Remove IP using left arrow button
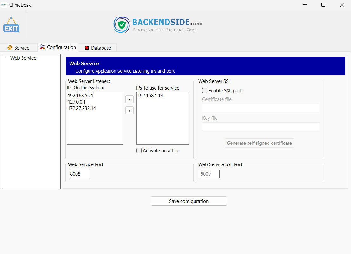 coord(129,110)
